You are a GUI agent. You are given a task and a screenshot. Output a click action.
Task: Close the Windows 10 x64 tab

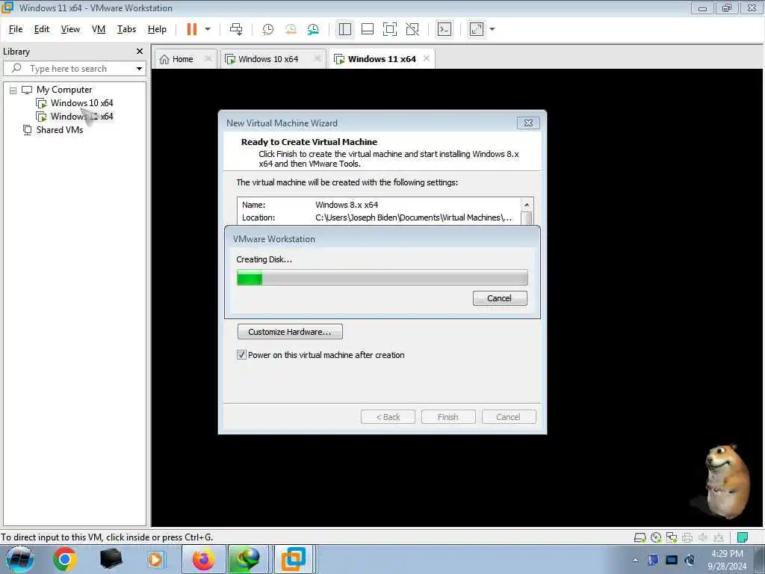[318, 58]
